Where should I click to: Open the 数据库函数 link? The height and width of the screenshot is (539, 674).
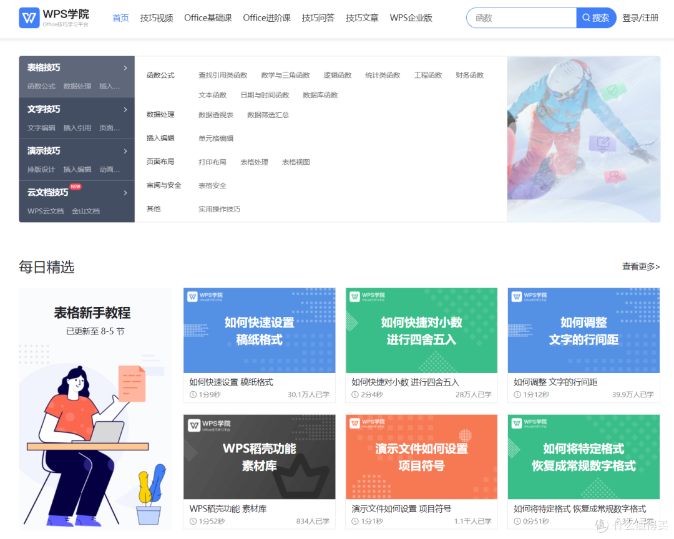[320, 95]
